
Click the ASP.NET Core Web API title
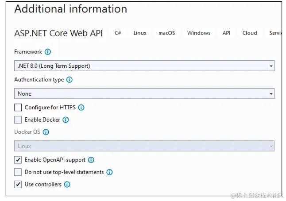[x=58, y=33]
